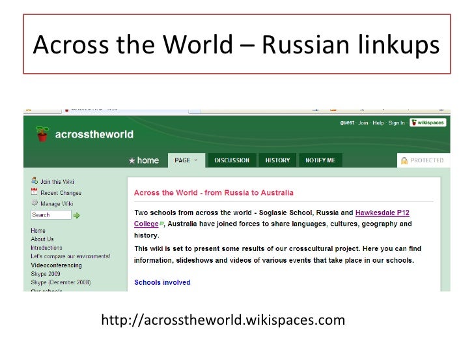
Task: Click the Across the World slide title
Action: (x=236, y=44)
